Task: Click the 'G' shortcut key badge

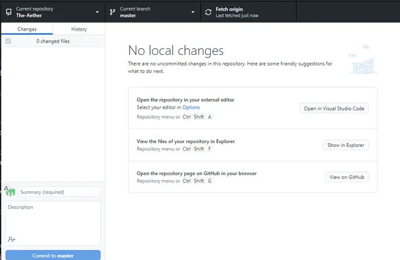Action: pyautogui.click(x=209, y=181)
